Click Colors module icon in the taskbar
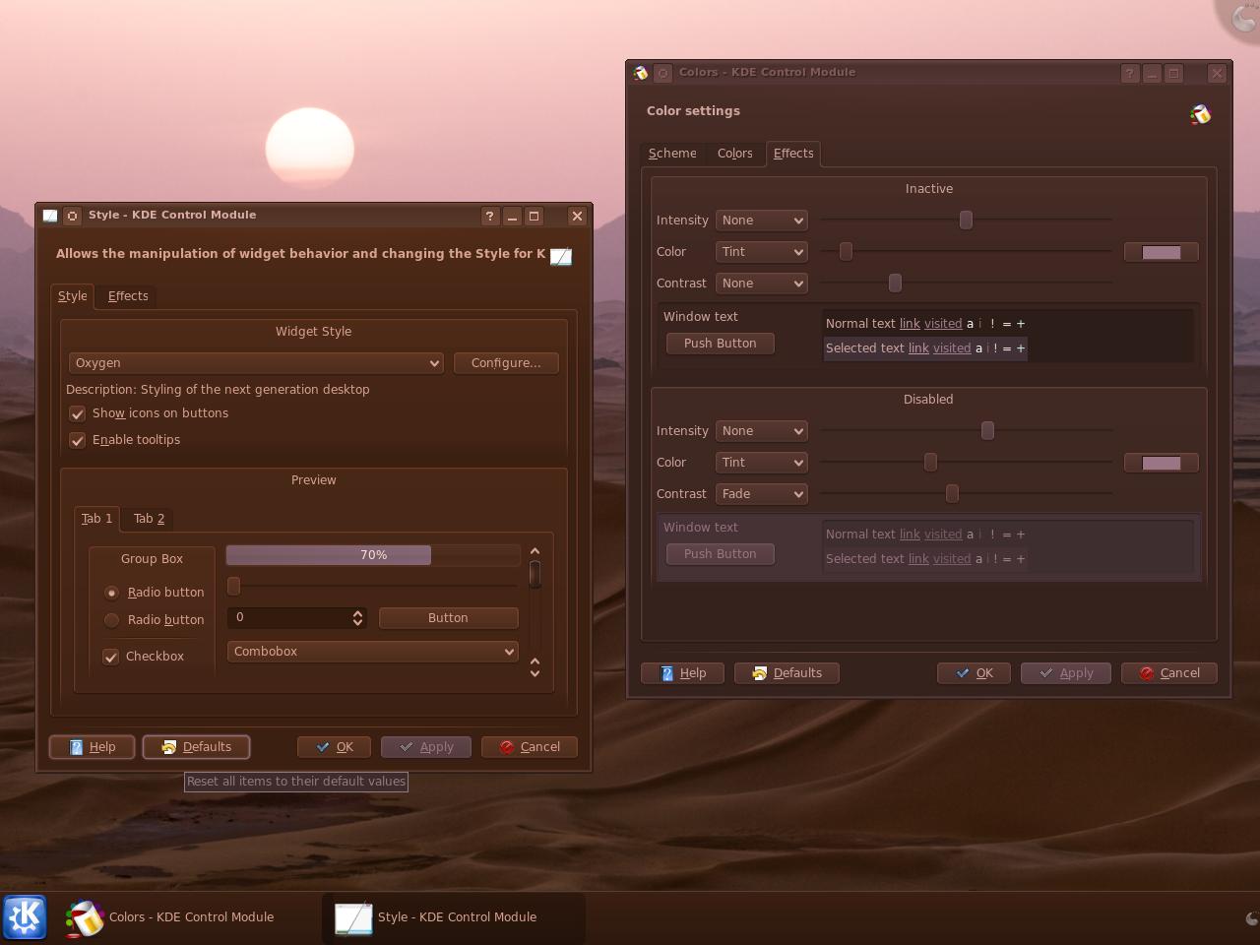This screenshot has width=1260, height=945. pos(85,917)
